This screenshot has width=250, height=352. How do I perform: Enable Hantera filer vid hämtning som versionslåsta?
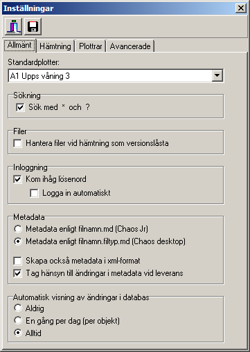[17, 143]
